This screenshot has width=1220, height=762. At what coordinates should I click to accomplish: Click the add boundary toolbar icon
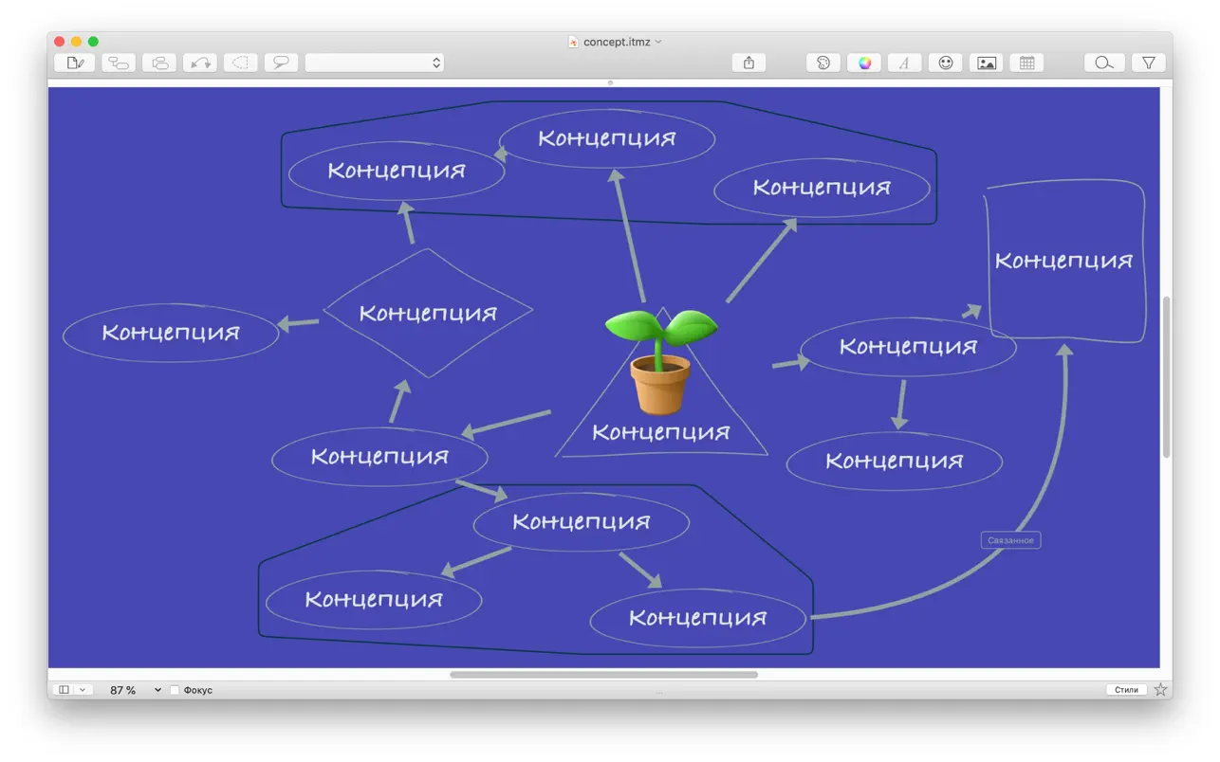(x=241, y=63)
